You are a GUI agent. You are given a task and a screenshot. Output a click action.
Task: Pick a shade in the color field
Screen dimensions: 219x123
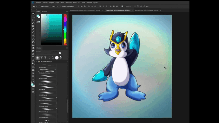click(51, 29)
